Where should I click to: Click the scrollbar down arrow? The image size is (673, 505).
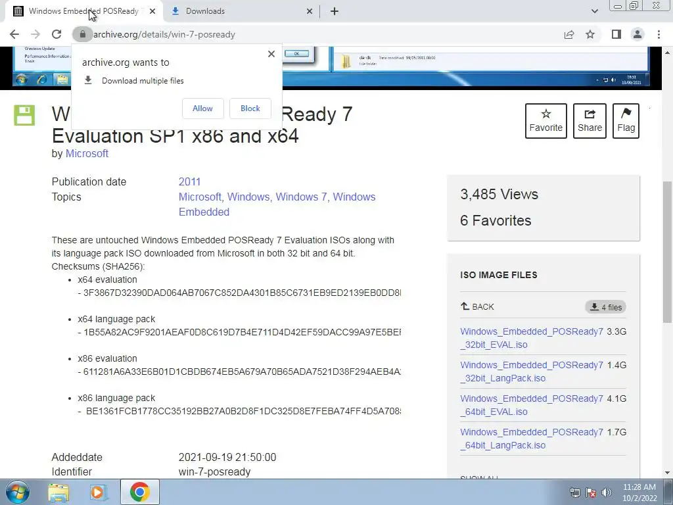667,473
